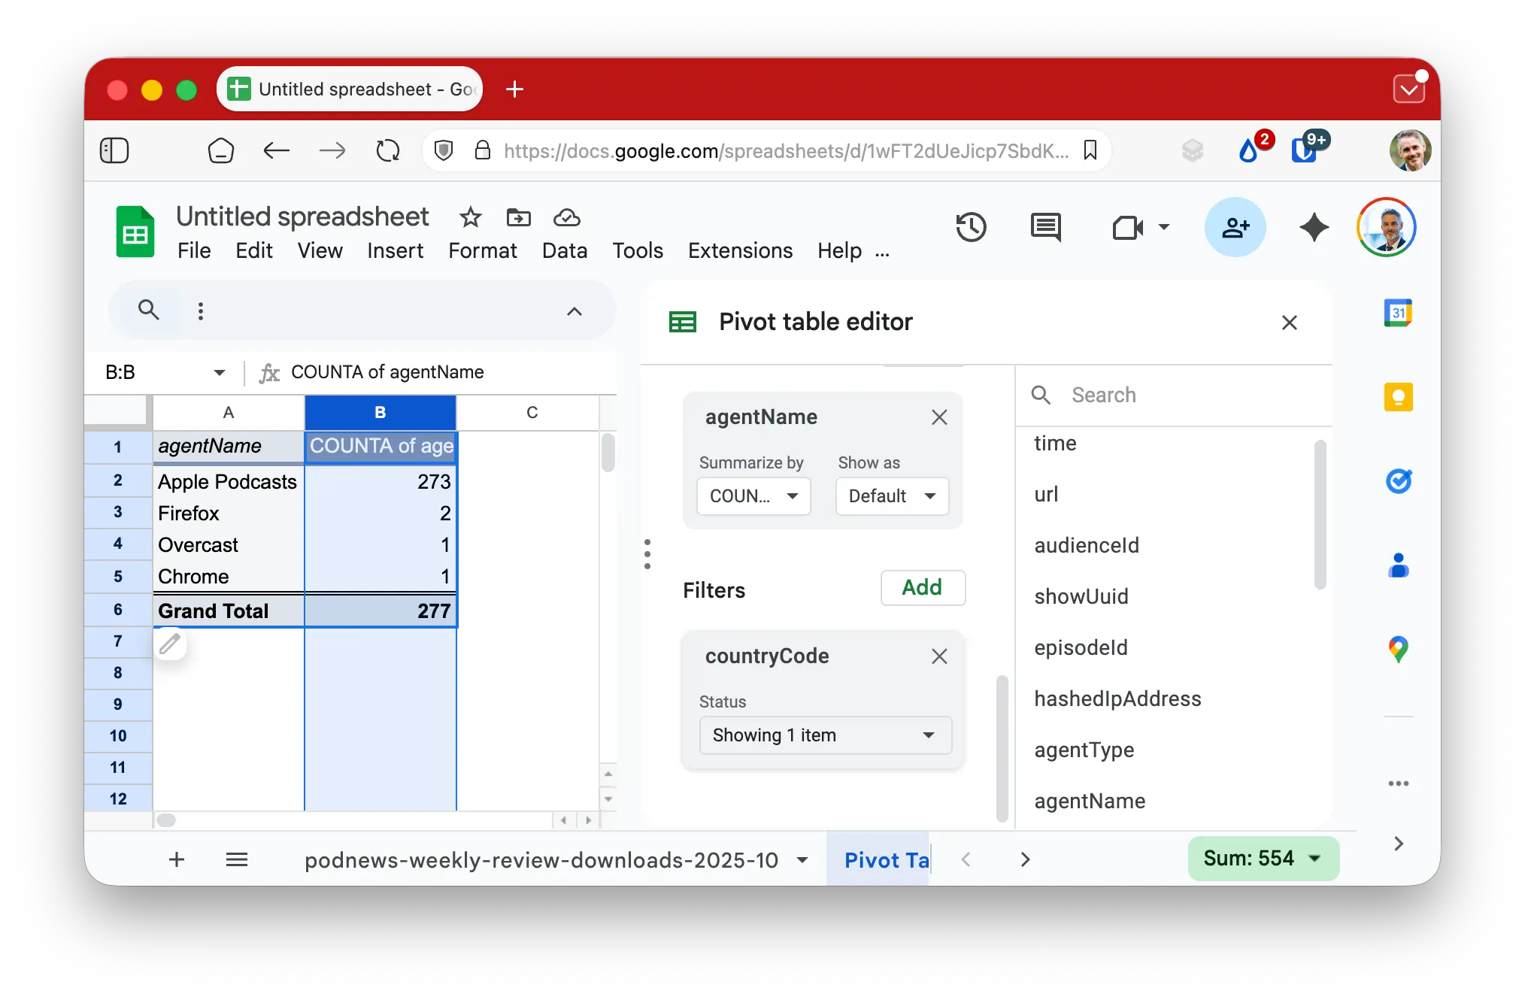Open the Data menu
The width and height of the screenshot is (1525, 997).
coord(564,250)
